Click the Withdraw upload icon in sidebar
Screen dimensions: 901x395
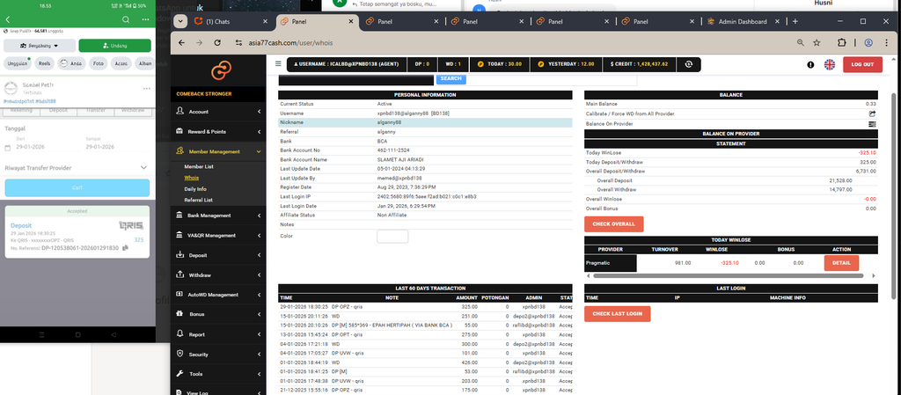tap(179, 275)
